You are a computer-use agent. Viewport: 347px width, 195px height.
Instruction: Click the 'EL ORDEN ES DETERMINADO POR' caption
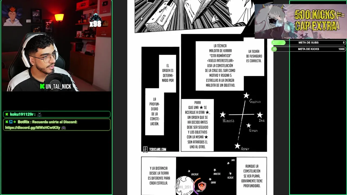pos(168,73)
